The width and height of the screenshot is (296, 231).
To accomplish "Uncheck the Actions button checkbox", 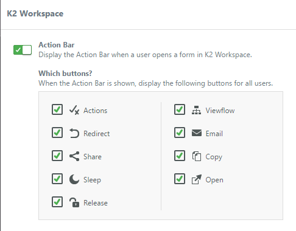I will point(57,109).
